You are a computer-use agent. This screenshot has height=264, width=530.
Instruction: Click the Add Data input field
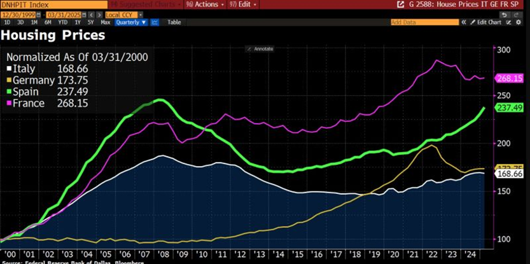421,22
